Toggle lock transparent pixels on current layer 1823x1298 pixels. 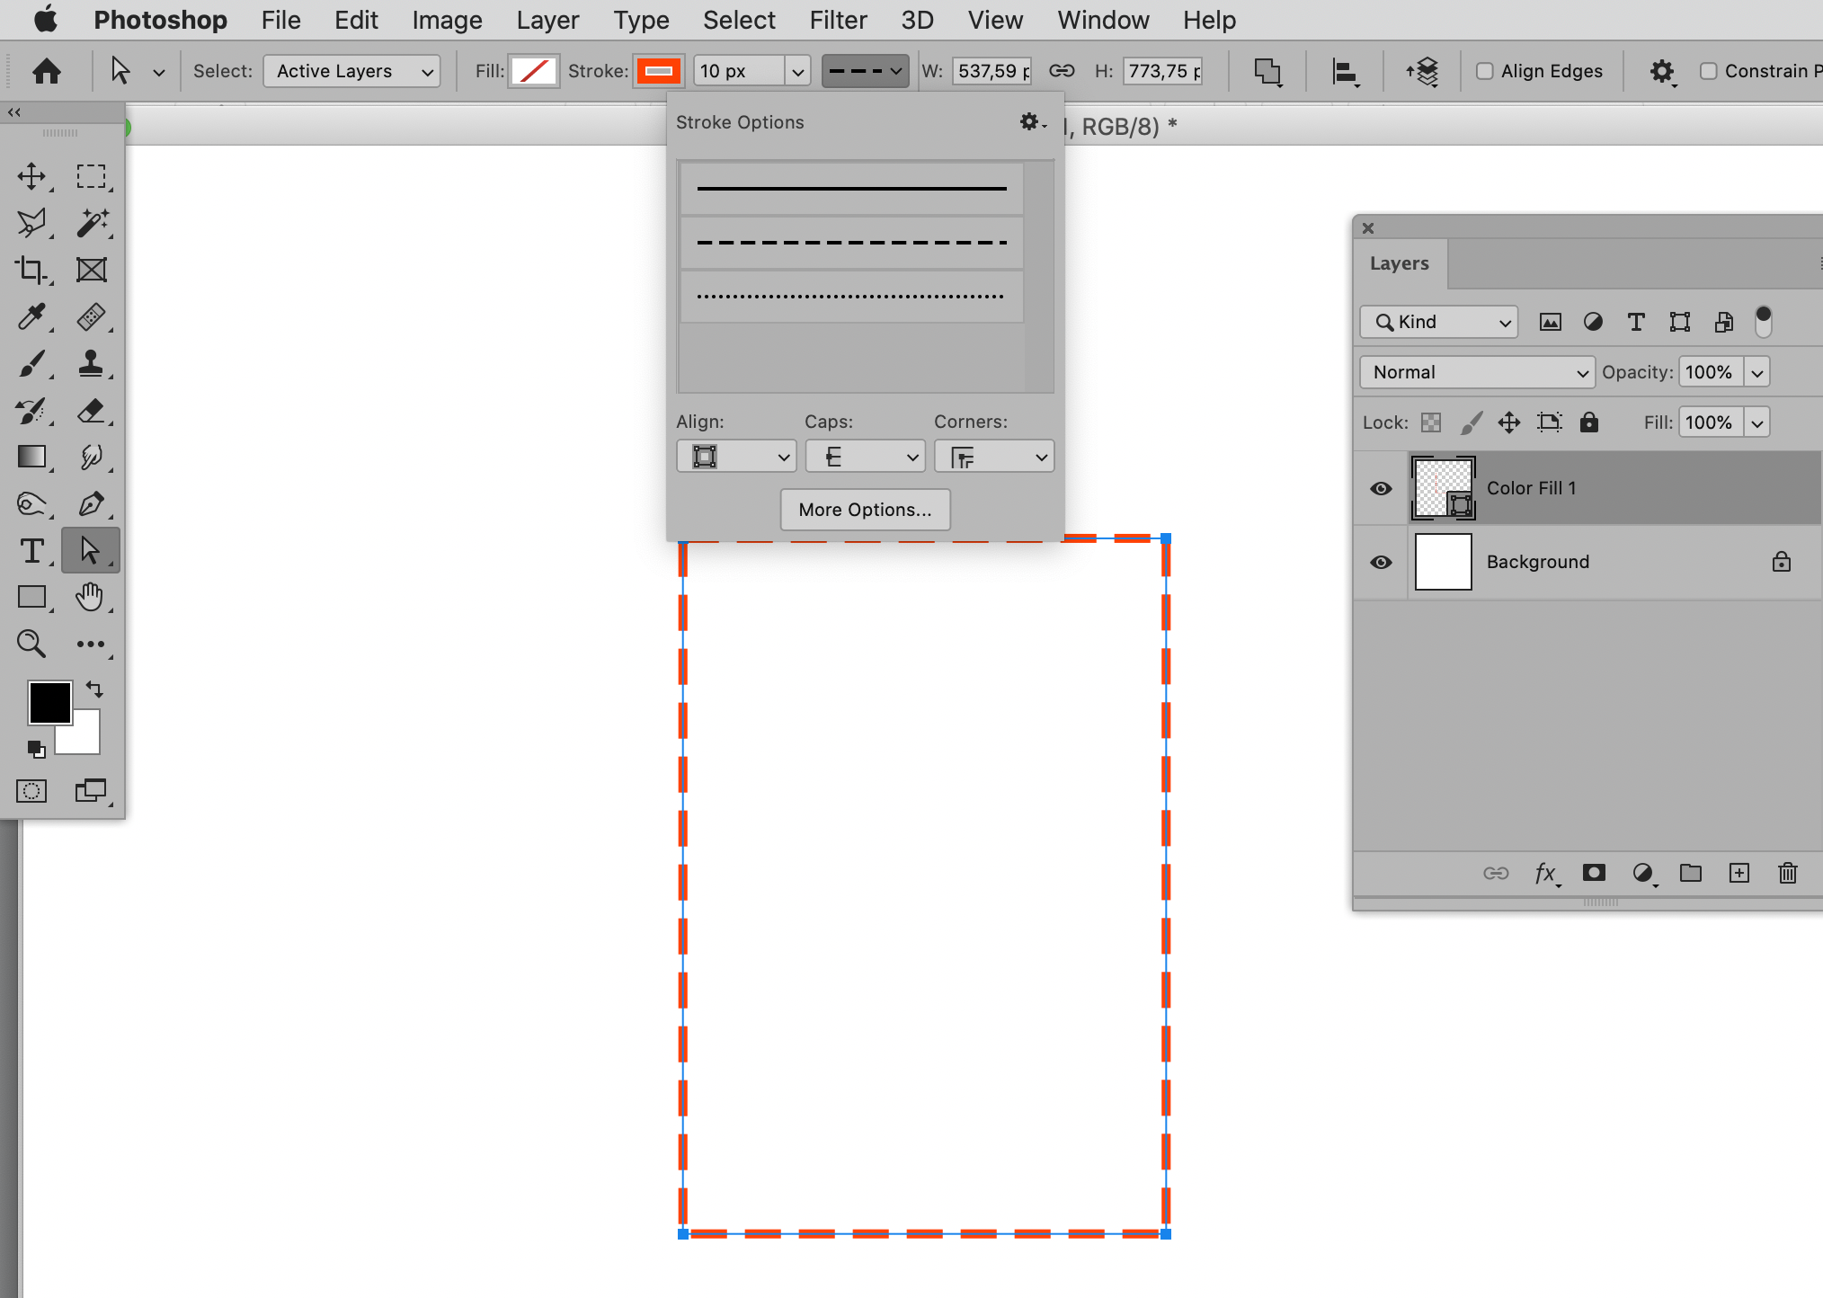[1430, 422]
